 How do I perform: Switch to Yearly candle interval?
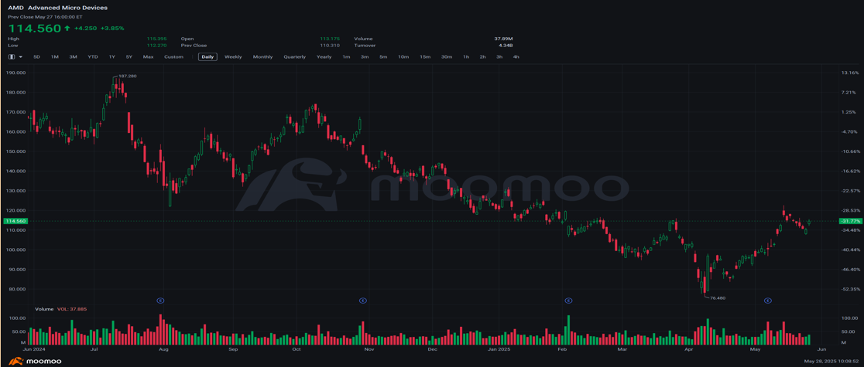(324, 56)
